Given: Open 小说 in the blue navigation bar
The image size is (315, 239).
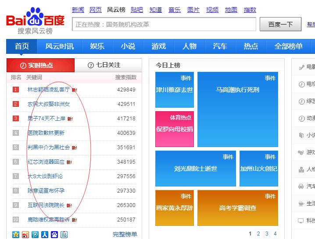Looking at the screenshot, I should (128, 46).
